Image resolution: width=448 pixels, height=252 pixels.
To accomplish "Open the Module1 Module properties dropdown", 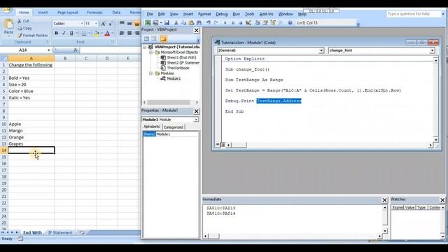I will tap(196, 120).
